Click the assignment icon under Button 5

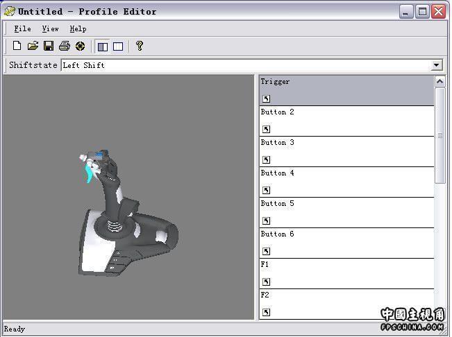[x=266, y=221]
